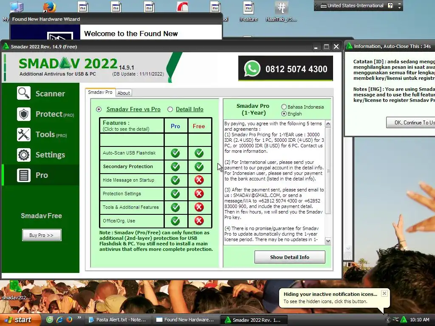Click United States-International keyboard indicator
Screen dimensions: 435x326
click(352, 6)
